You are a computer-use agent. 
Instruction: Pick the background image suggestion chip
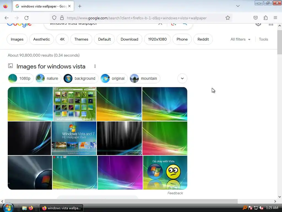tap(81, 78)
